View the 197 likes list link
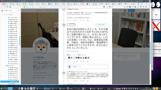The height and width of the screenshot is (90, 161). pos(82,55)
